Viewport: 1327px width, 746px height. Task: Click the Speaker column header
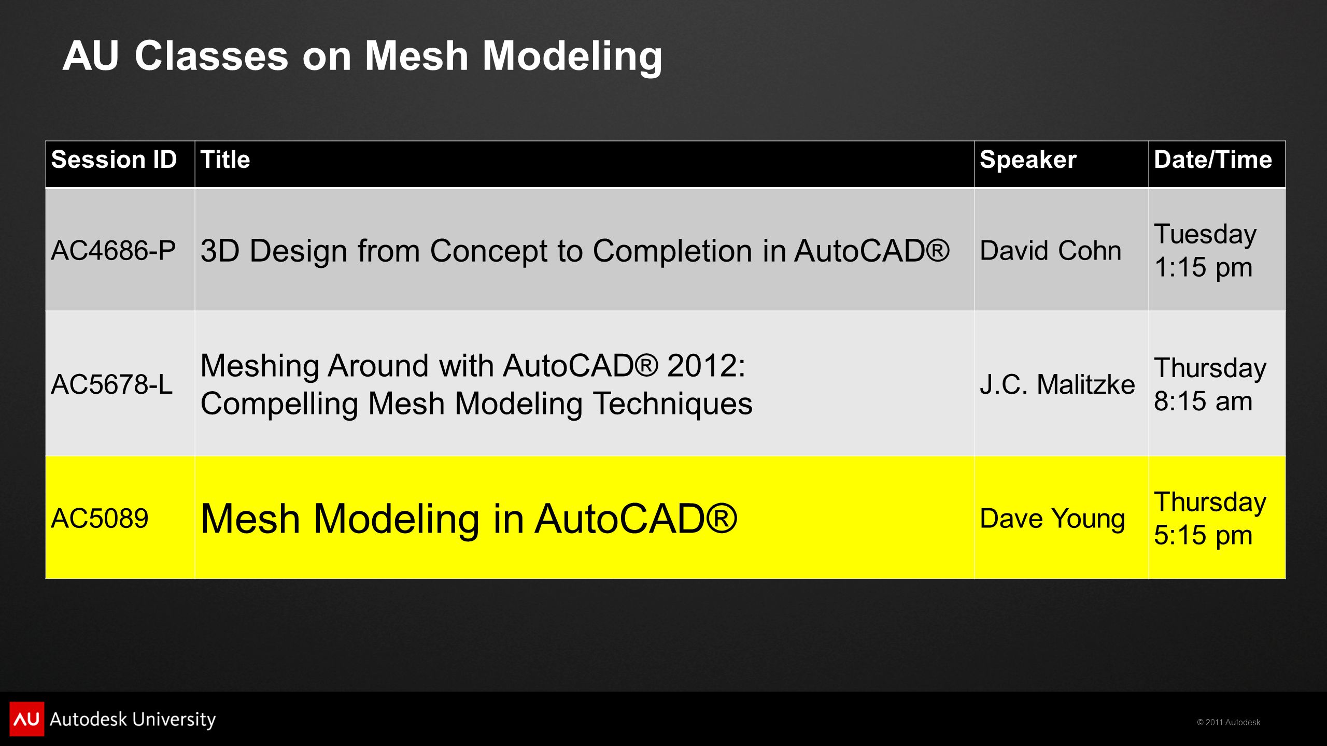(1062, 164)
